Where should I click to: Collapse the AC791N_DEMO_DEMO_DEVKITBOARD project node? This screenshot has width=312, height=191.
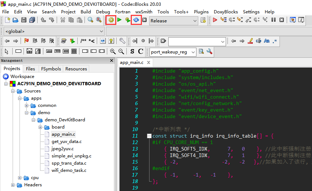point(6,84)
